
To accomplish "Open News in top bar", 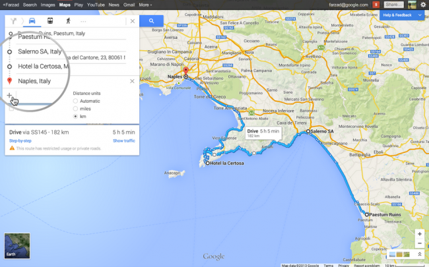I will click(x=114, y=5).
